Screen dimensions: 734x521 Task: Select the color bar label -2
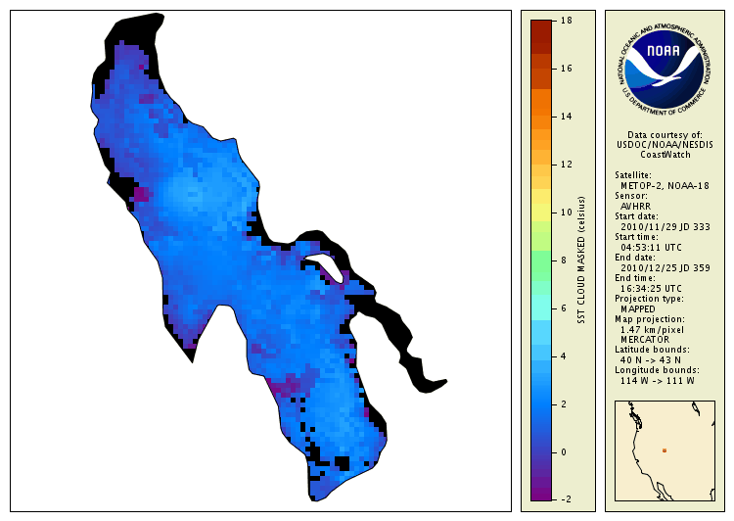click(566, 499)
